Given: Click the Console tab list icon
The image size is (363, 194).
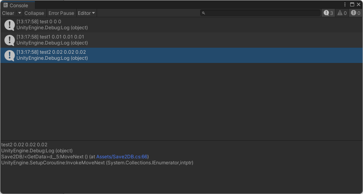Looking at the screenshot, I should [6, 5].
